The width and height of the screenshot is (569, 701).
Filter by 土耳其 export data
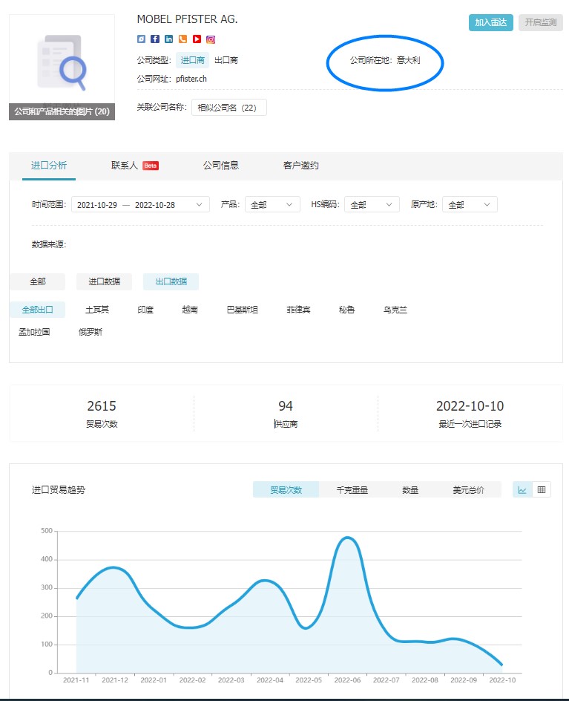[x=97, y=310]
